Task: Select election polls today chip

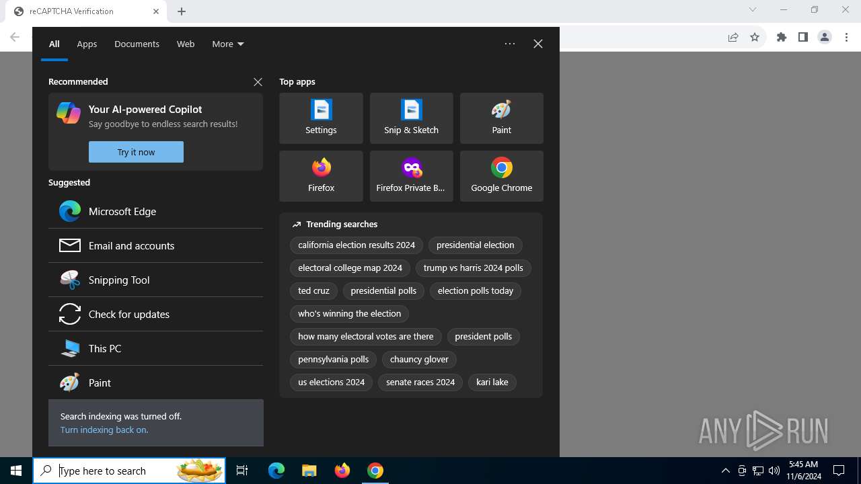Action: tap(475, 291)
